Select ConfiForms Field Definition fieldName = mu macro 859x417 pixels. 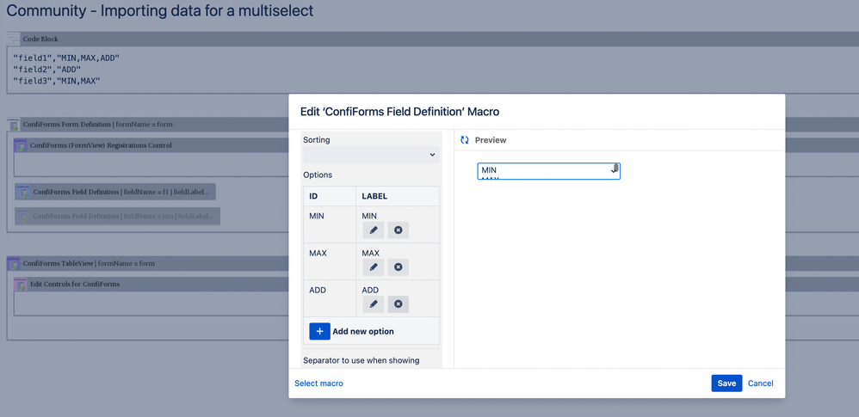(x=117, y=216)
